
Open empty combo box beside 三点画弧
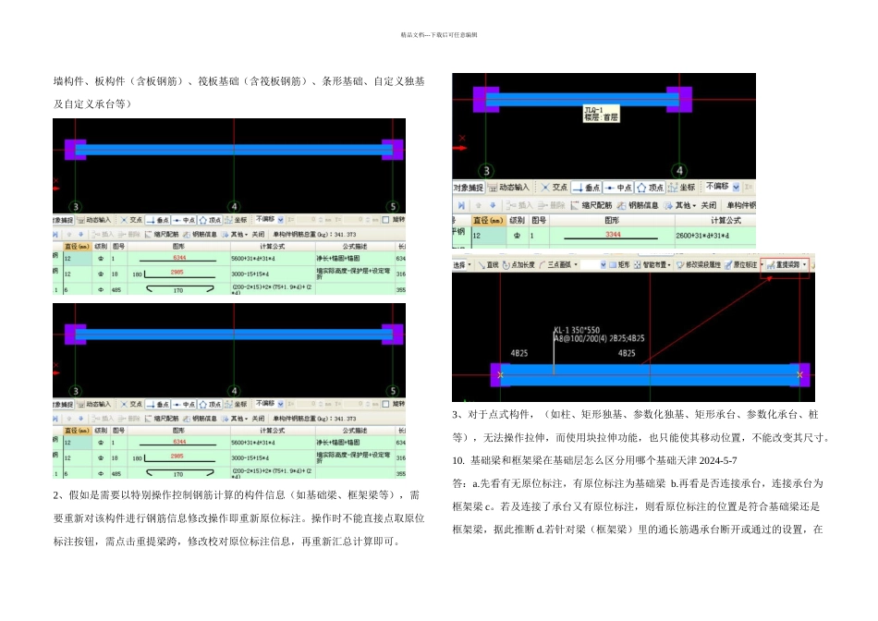pos(593,265)
